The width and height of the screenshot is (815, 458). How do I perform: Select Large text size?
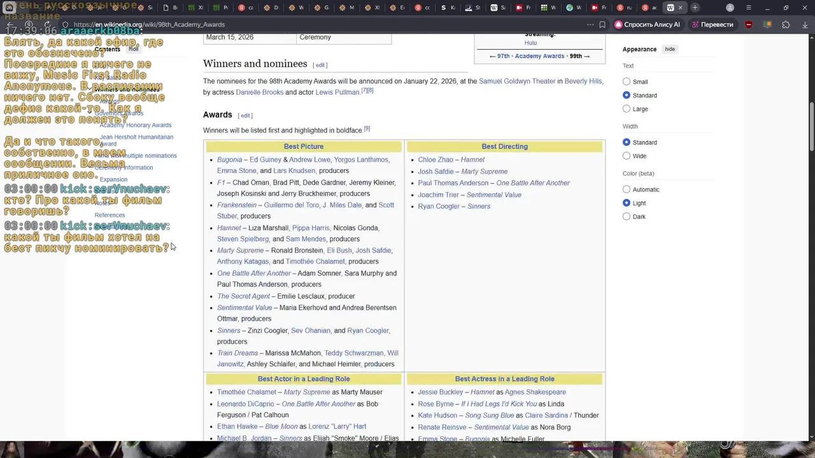click(x=627, y=109)
